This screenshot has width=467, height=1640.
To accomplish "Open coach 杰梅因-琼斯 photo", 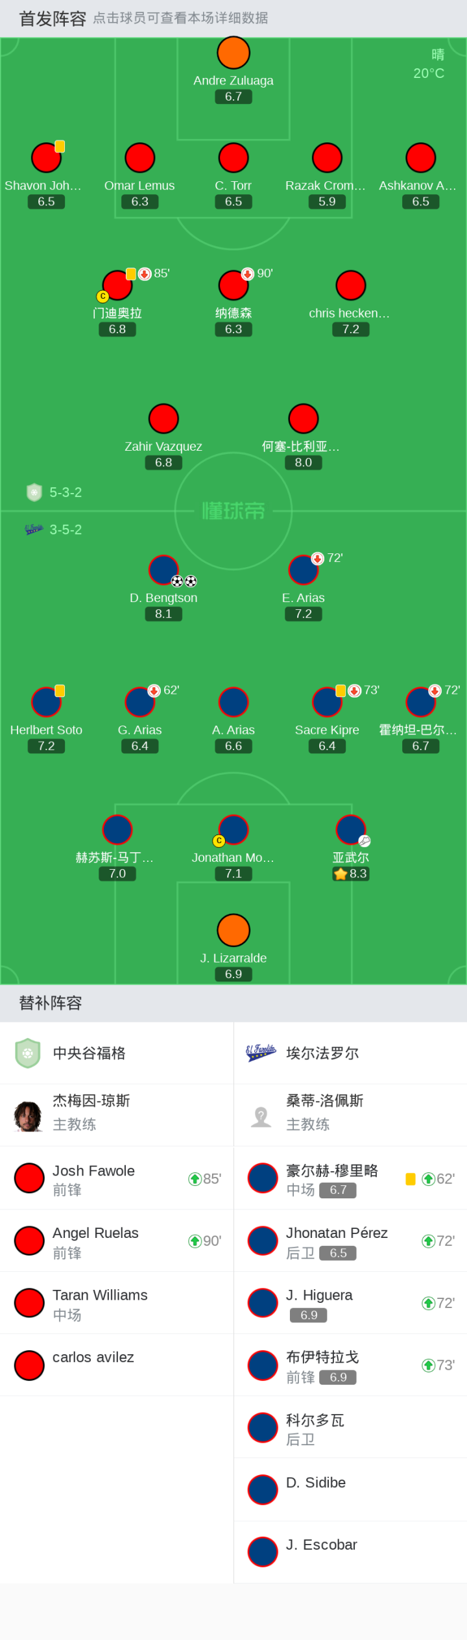I will point(29,1116).
